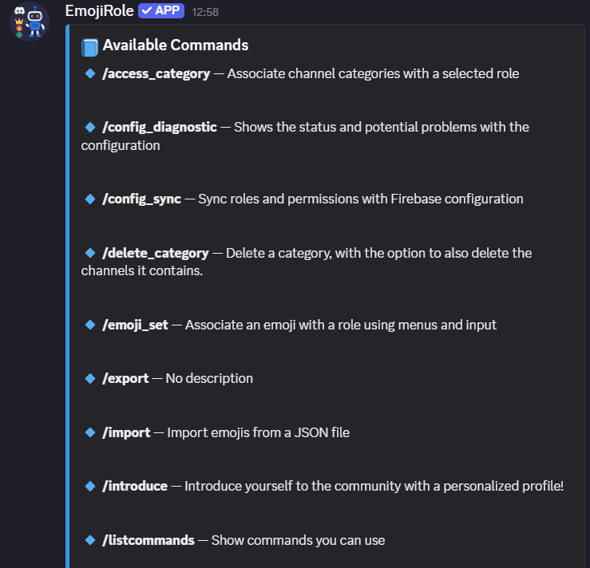Click the diamond bullet before /export
Image resolution: width=590 pixels, height=568 pixels.
[x=90, y=378]
